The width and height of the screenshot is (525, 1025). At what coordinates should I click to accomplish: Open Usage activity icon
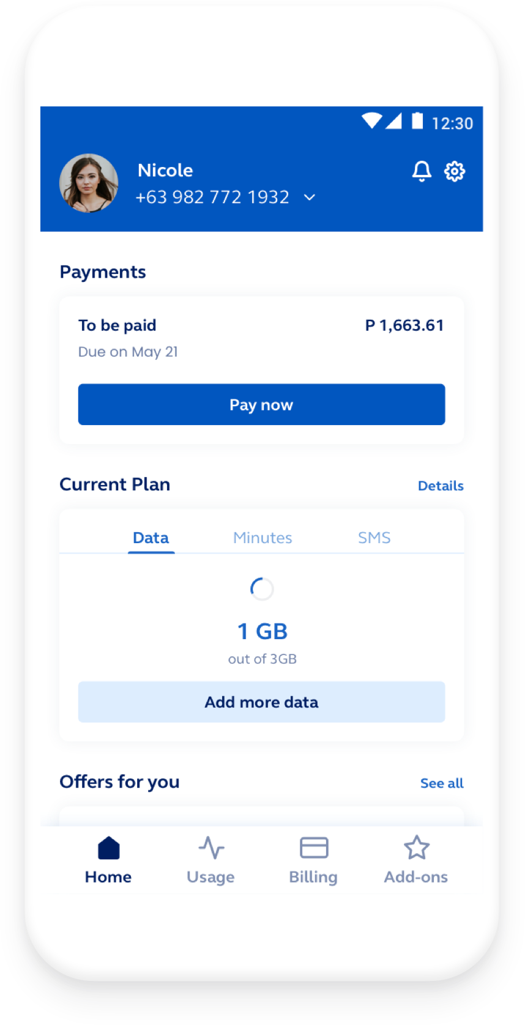[211, 848]
